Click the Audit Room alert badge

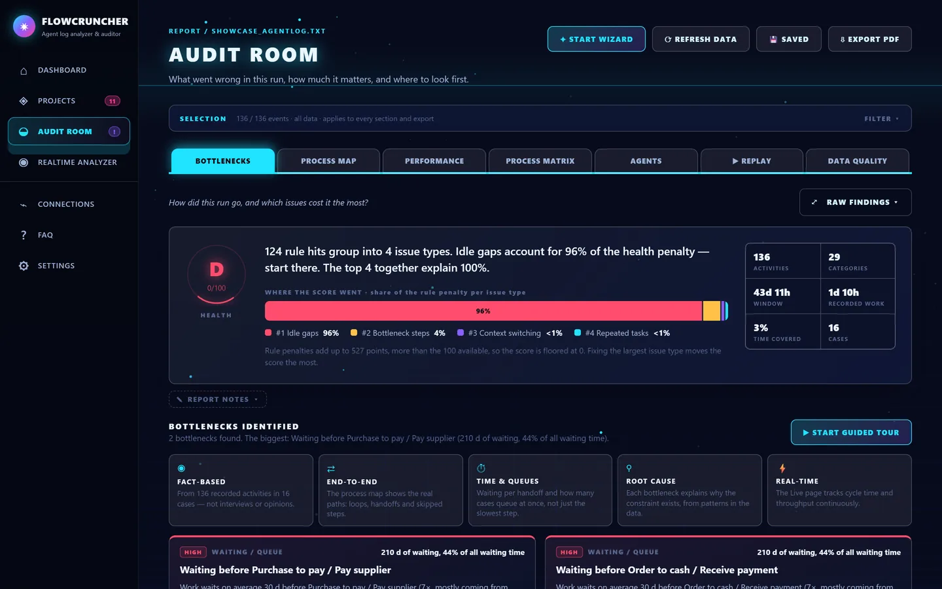coord(114,132)
